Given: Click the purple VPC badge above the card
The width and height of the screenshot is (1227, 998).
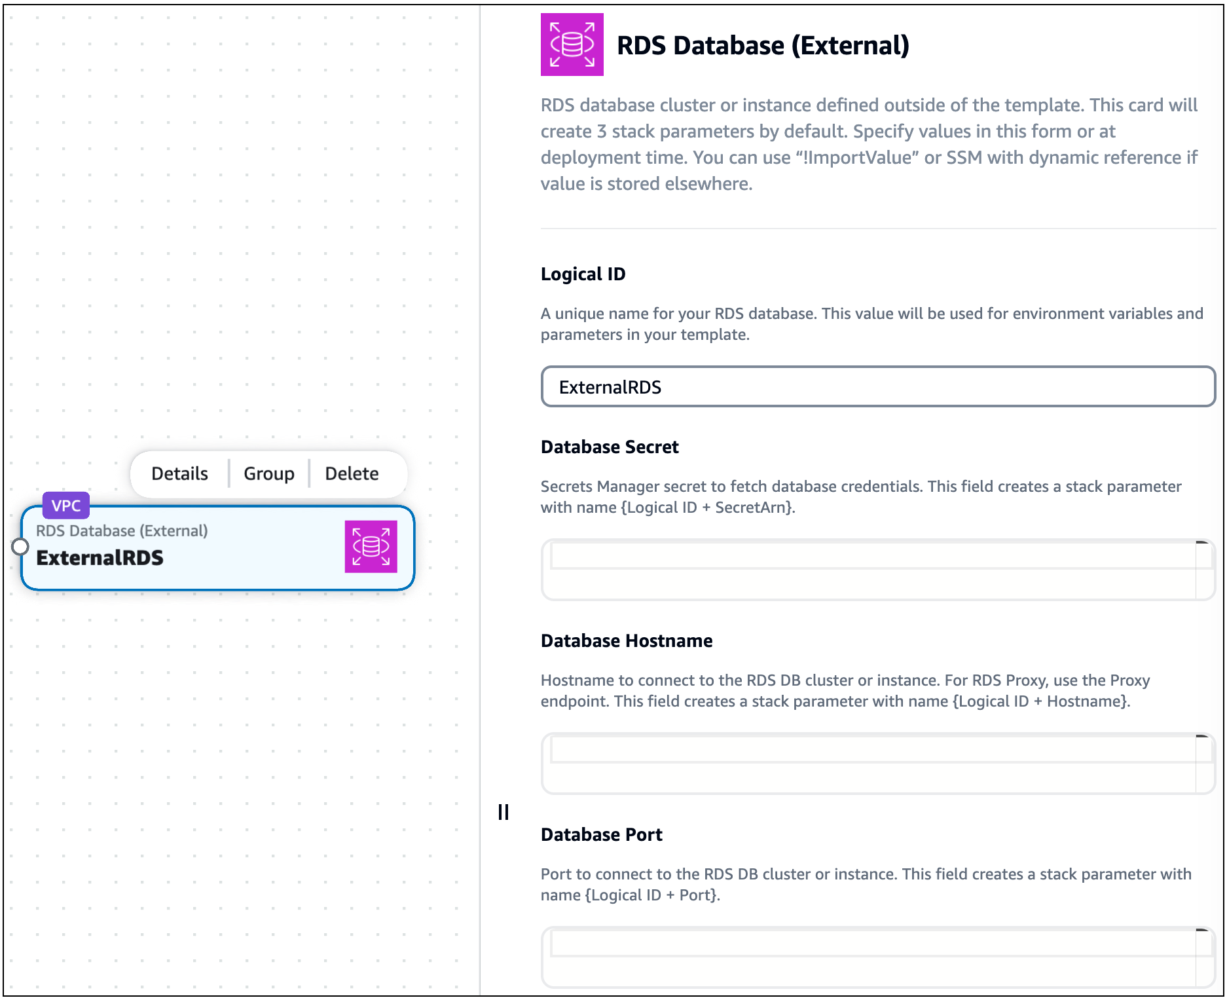Looking at the screenshot, I should coord(65,505).
